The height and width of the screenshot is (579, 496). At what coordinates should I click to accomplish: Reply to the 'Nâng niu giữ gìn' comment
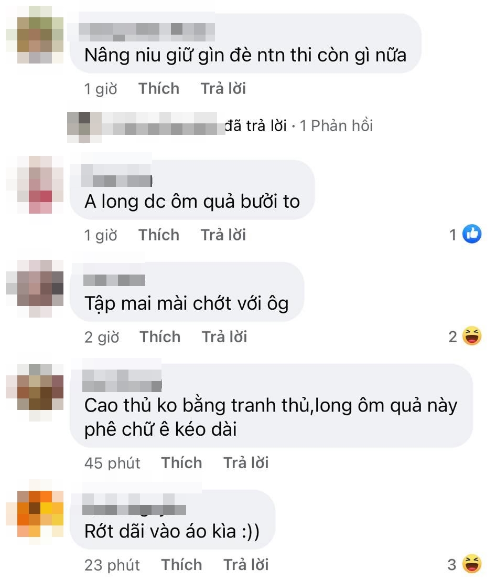(x=223, y=89)
